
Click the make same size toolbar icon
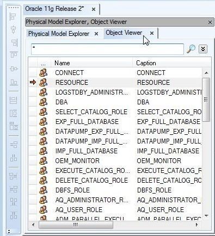pyautogui.click(x=14, y=126)
